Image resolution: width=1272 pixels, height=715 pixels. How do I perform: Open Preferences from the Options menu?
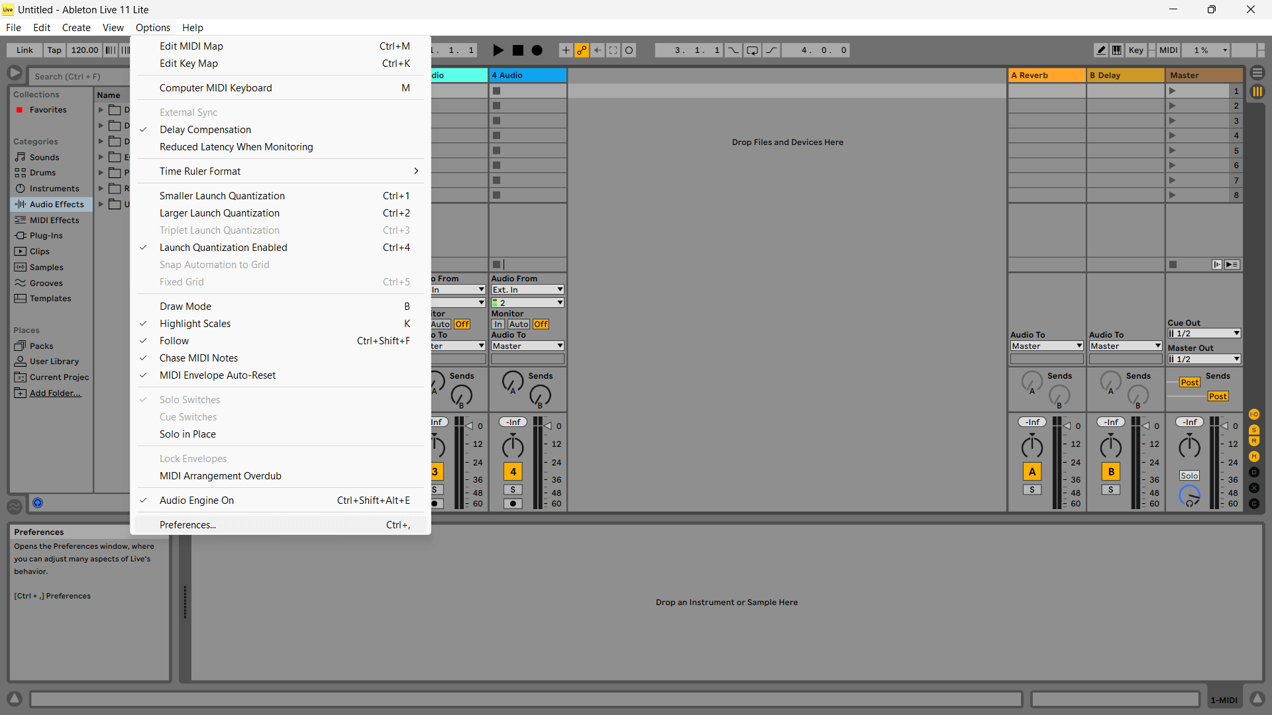pyautogui.click(x=187, y=525)
